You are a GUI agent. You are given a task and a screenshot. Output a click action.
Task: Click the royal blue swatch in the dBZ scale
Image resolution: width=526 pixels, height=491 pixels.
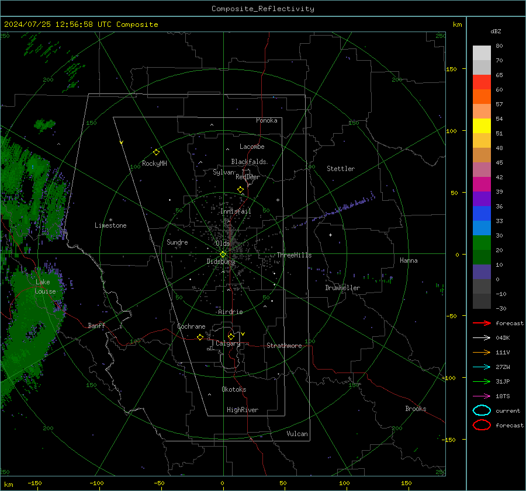(482, 213)
